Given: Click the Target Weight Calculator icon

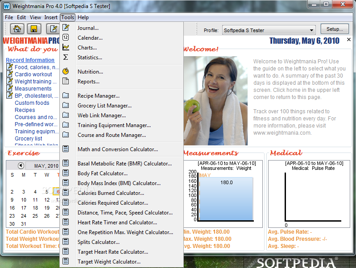Looking at the screenshot, I should click(x=66, y=261).
